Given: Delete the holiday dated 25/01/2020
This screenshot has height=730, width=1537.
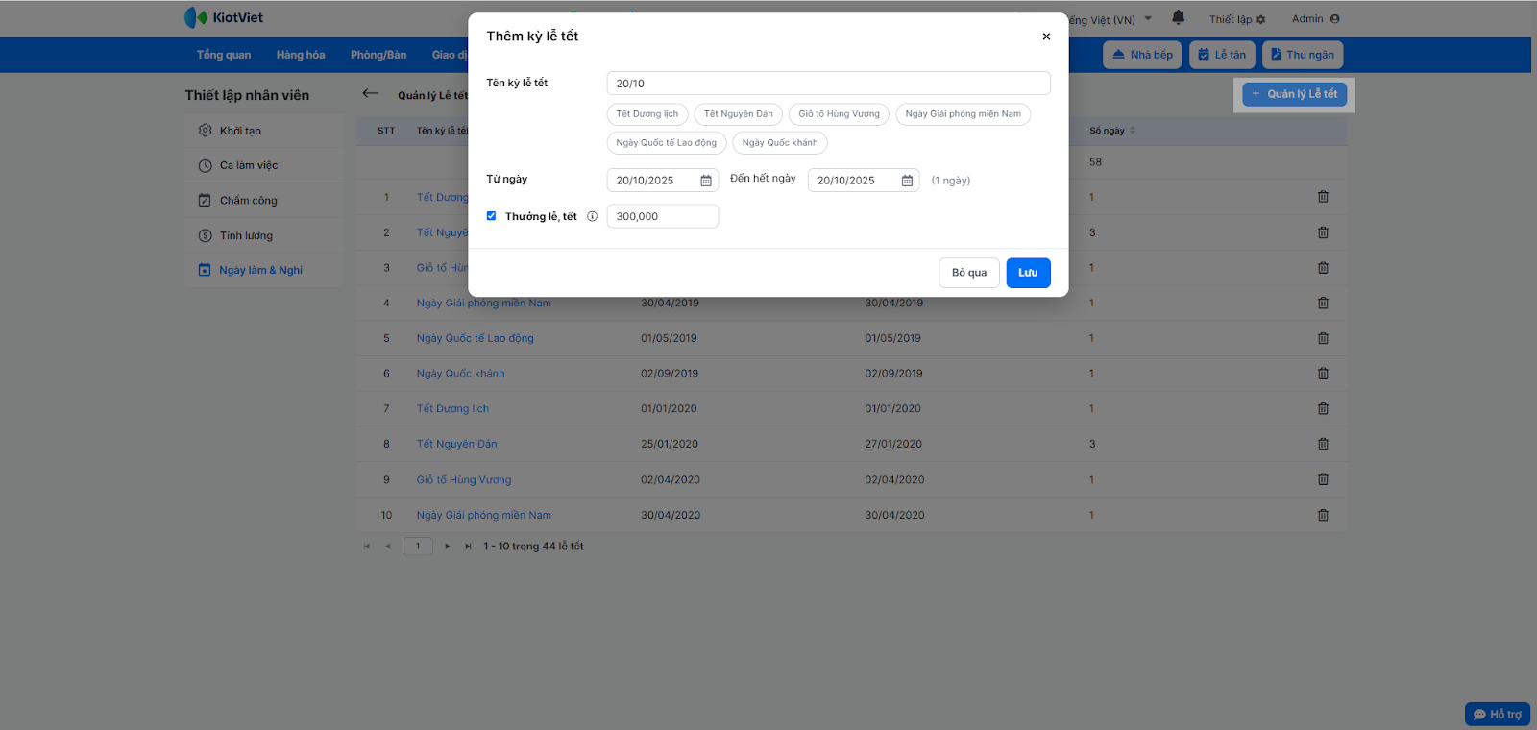Looking at the screenshot, I should coord(1323,444).
